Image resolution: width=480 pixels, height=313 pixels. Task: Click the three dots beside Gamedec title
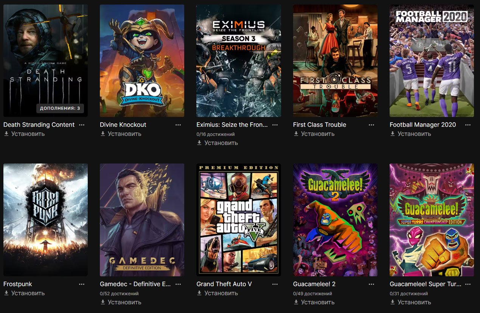178,284
